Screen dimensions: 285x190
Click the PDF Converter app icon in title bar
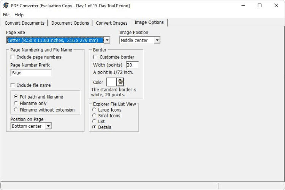point(6,5)
